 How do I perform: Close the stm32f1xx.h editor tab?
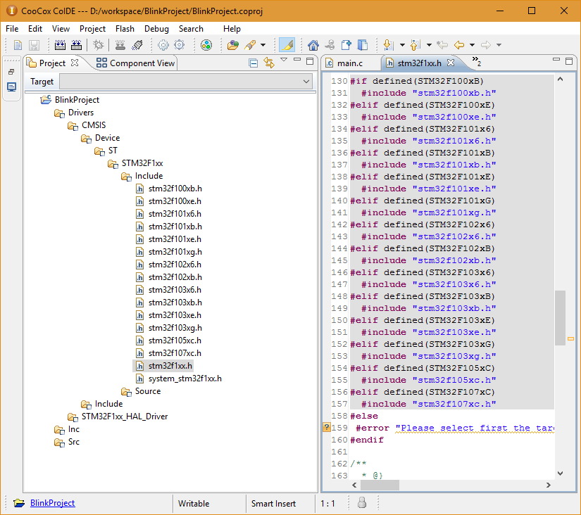[451, 63]
